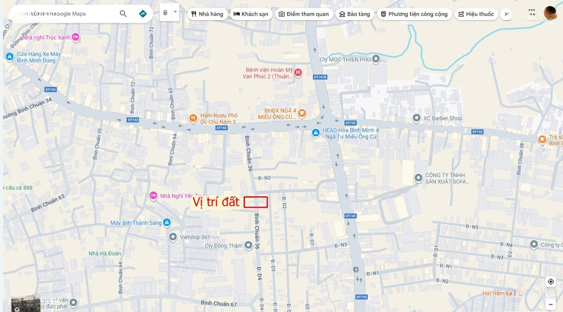The image size is (563, 312).
Task: Click the BHDX Ngã 4 Miếu Ông Cù marker
Action: point(302,114)
